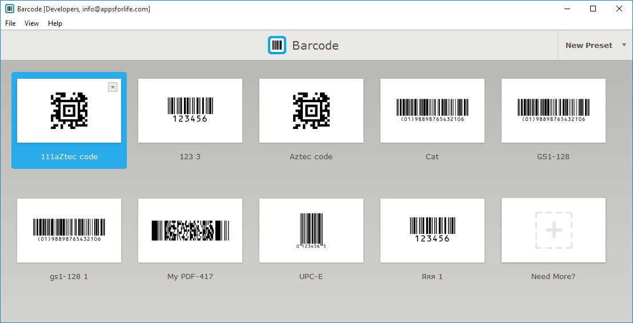The height and width of the screenshot is (323, 633).
Task: Click the gs1-128 1 label text
Action: 69,277
